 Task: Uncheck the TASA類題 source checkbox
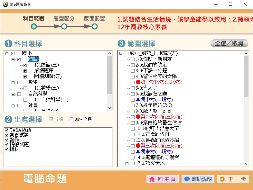click(7, 130)
